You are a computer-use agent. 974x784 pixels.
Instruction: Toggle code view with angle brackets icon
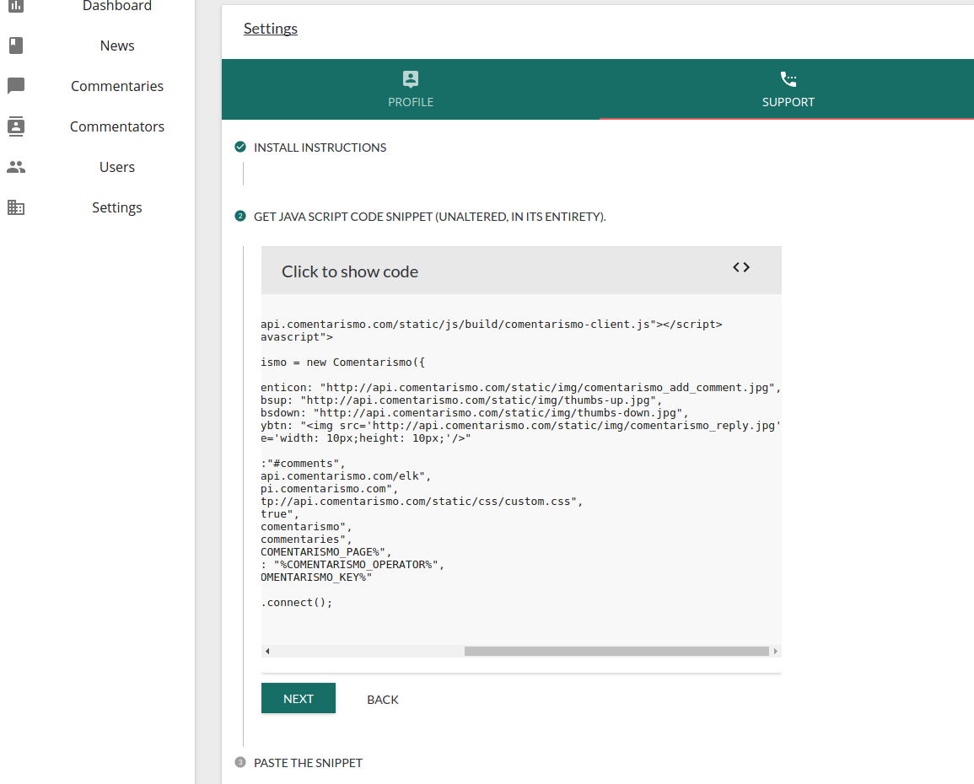[x=741, y=267]
